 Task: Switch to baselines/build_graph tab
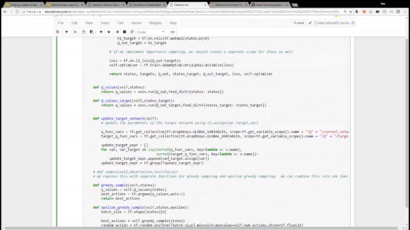(x=269, y=5)
